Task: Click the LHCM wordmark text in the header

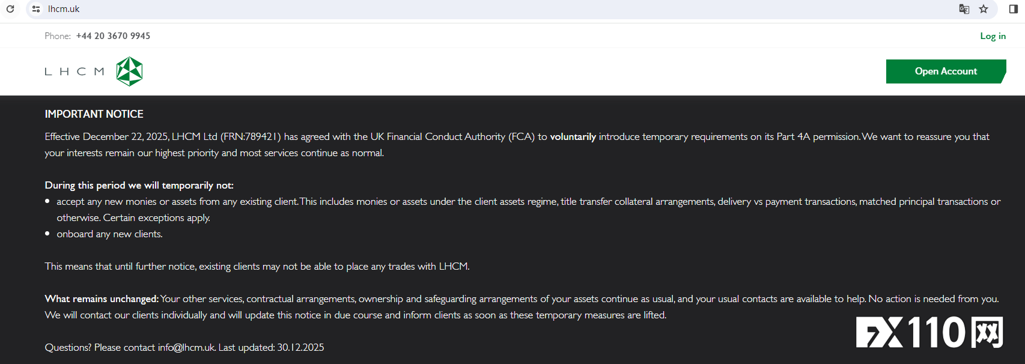Action: click(x=75, y=71)
